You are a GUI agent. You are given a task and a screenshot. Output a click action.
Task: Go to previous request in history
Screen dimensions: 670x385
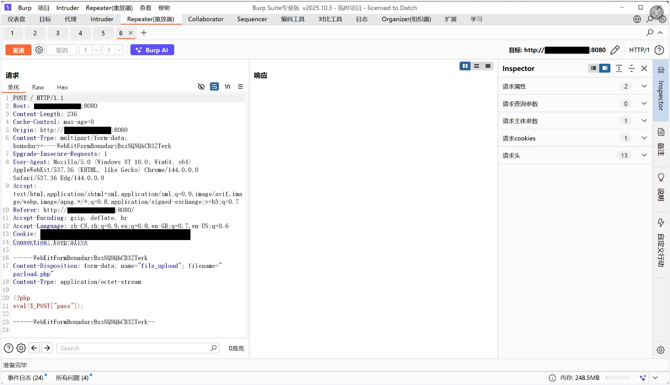[86, 50]
